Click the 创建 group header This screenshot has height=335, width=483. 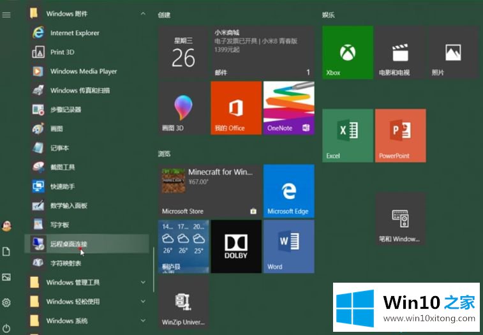164,15
